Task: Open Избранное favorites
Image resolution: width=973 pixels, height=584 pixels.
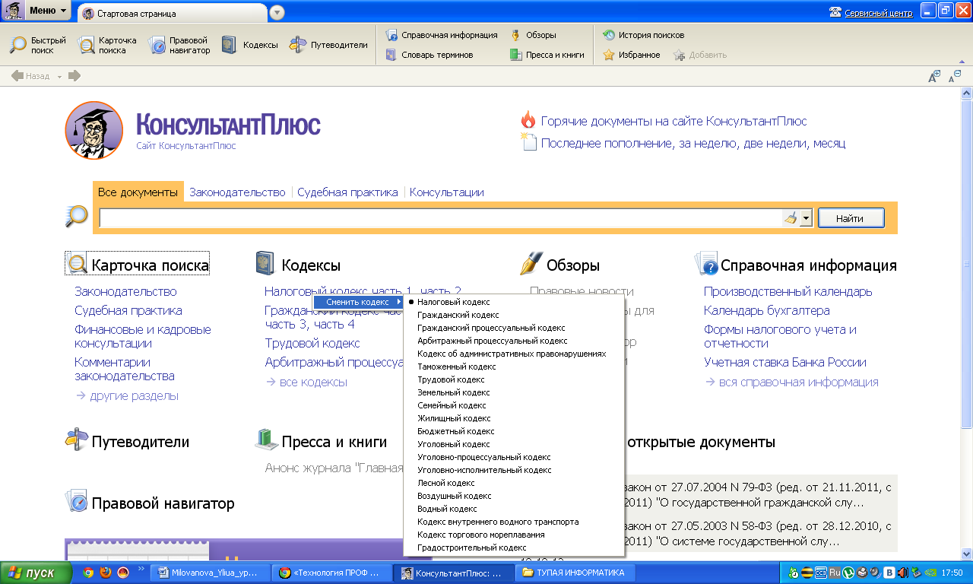Action: (632, 55)
